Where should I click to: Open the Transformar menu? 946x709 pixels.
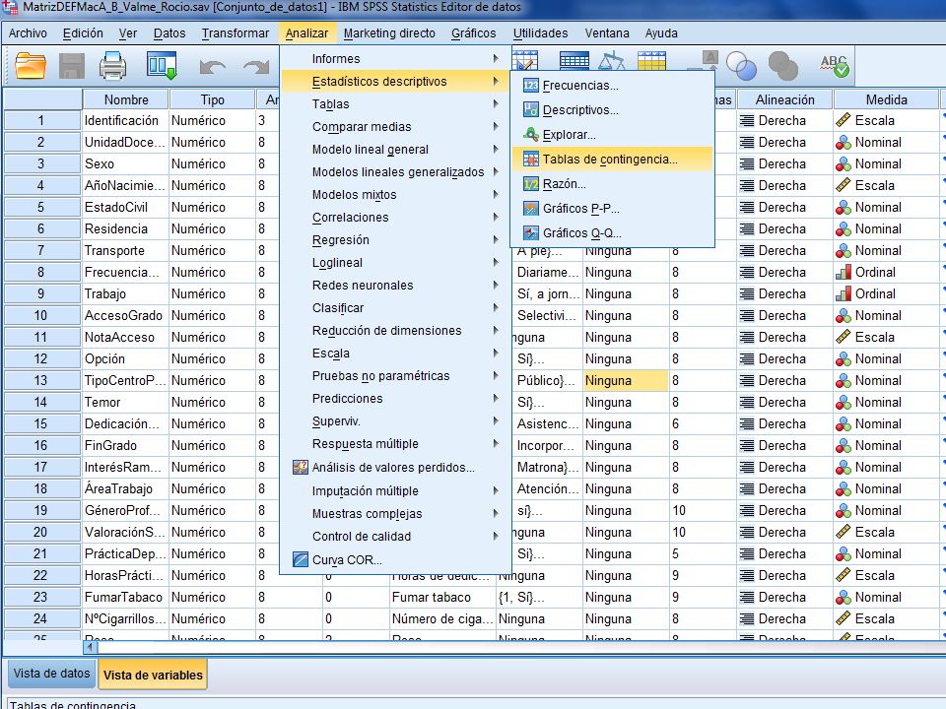point(236,33)
